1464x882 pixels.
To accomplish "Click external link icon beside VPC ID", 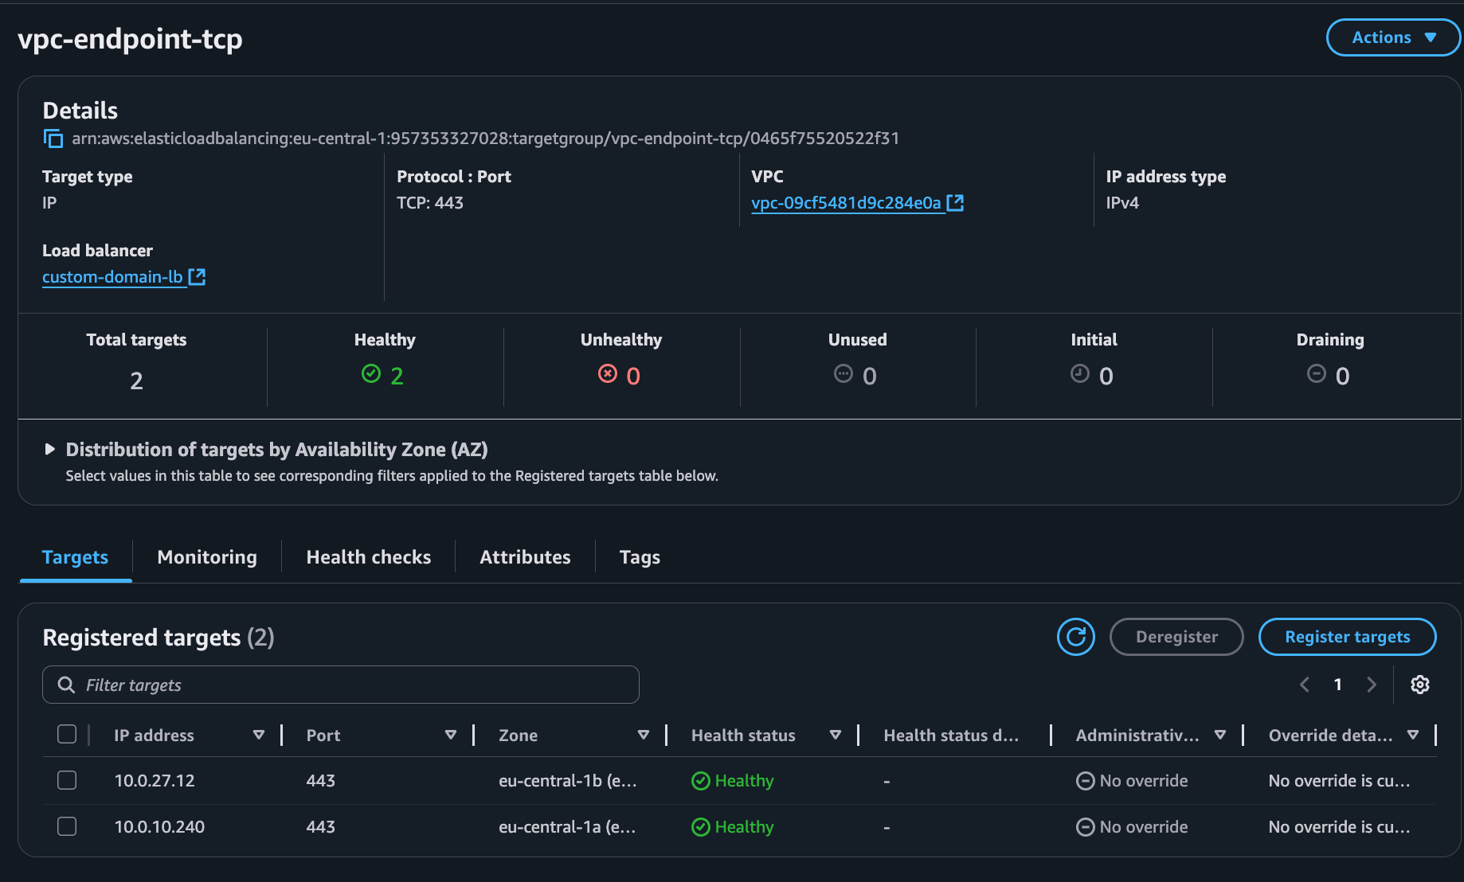I will (x=955, y=203).
